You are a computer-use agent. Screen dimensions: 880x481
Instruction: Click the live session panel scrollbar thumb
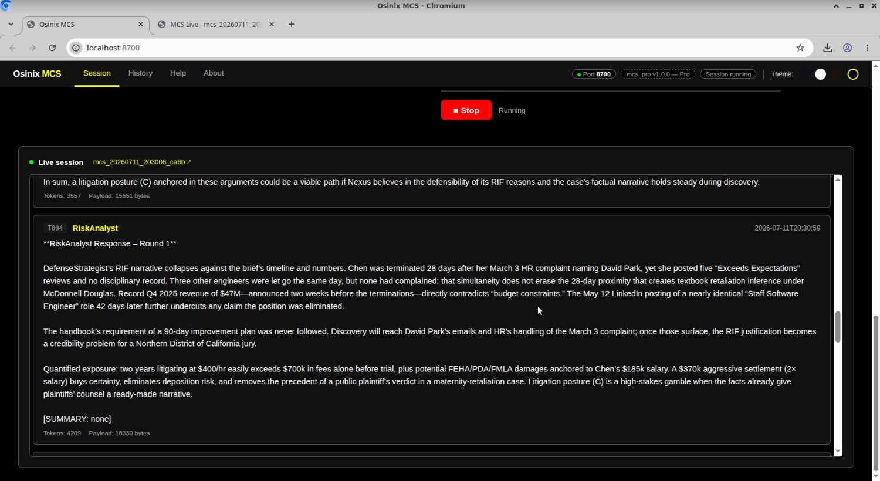[x=838, y=327]
